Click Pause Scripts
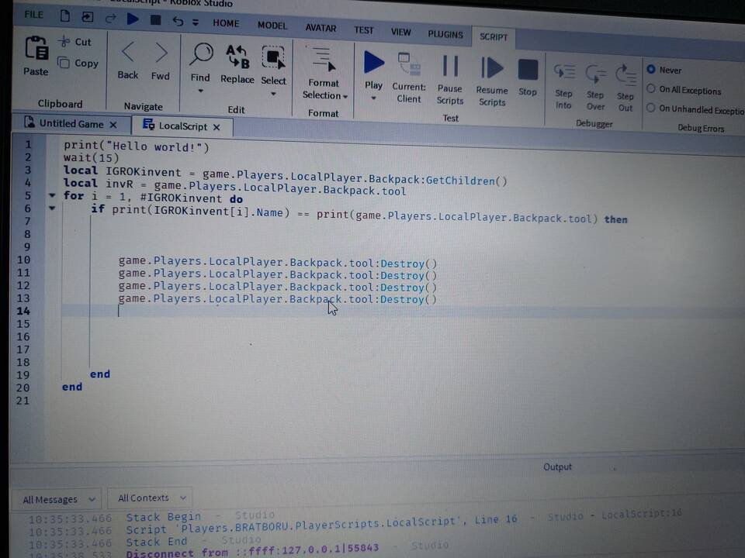745x558 pixels. (x=450, y=67)
